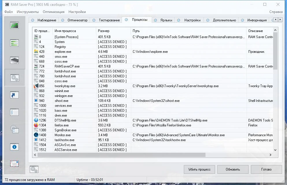Select the RAM chip testing sidebar icon
The height and width of the screenshot is (185, 287).
(14, 60)
